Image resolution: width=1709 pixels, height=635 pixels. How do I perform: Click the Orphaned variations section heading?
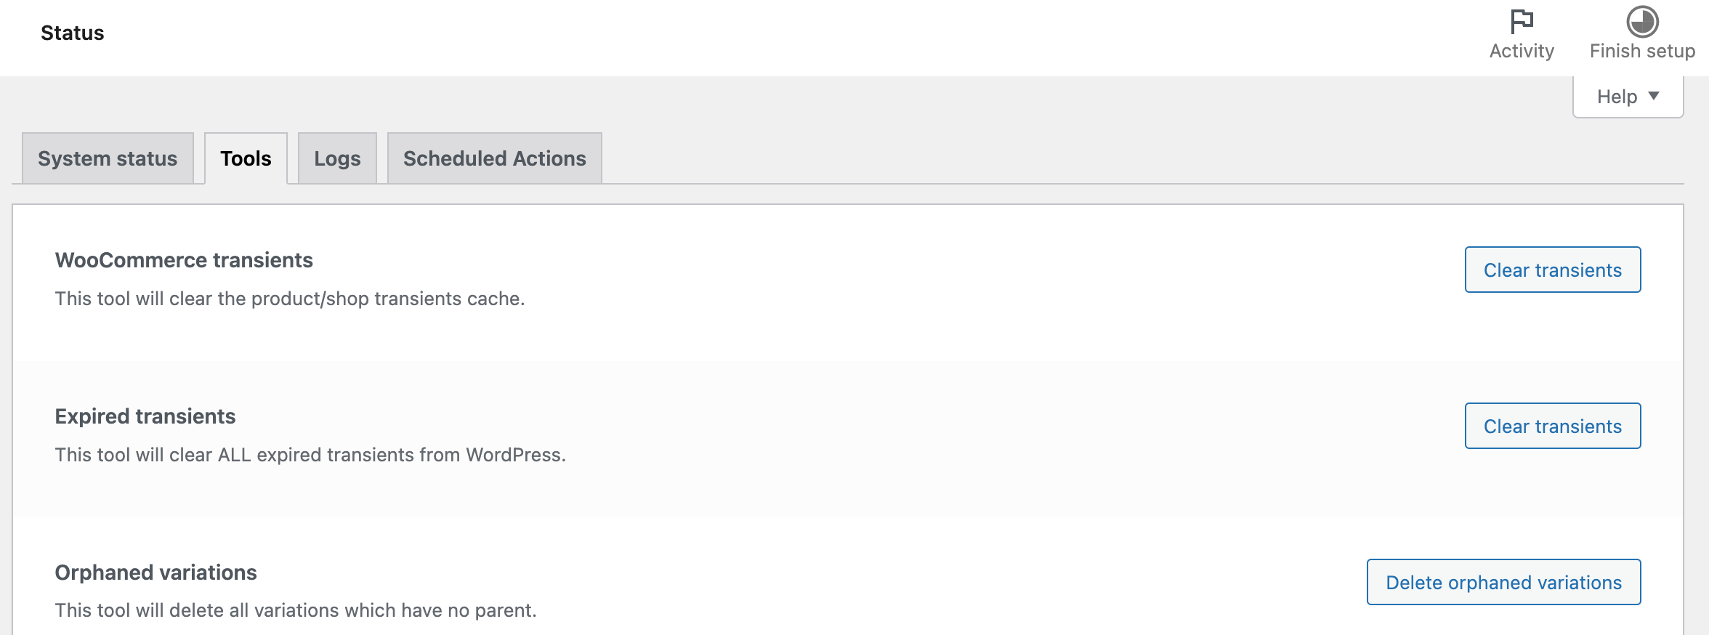pyautogui.click(x=155, y=573)
